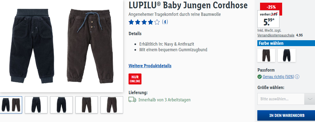Click the size dropdown chevron arrow

310,99
